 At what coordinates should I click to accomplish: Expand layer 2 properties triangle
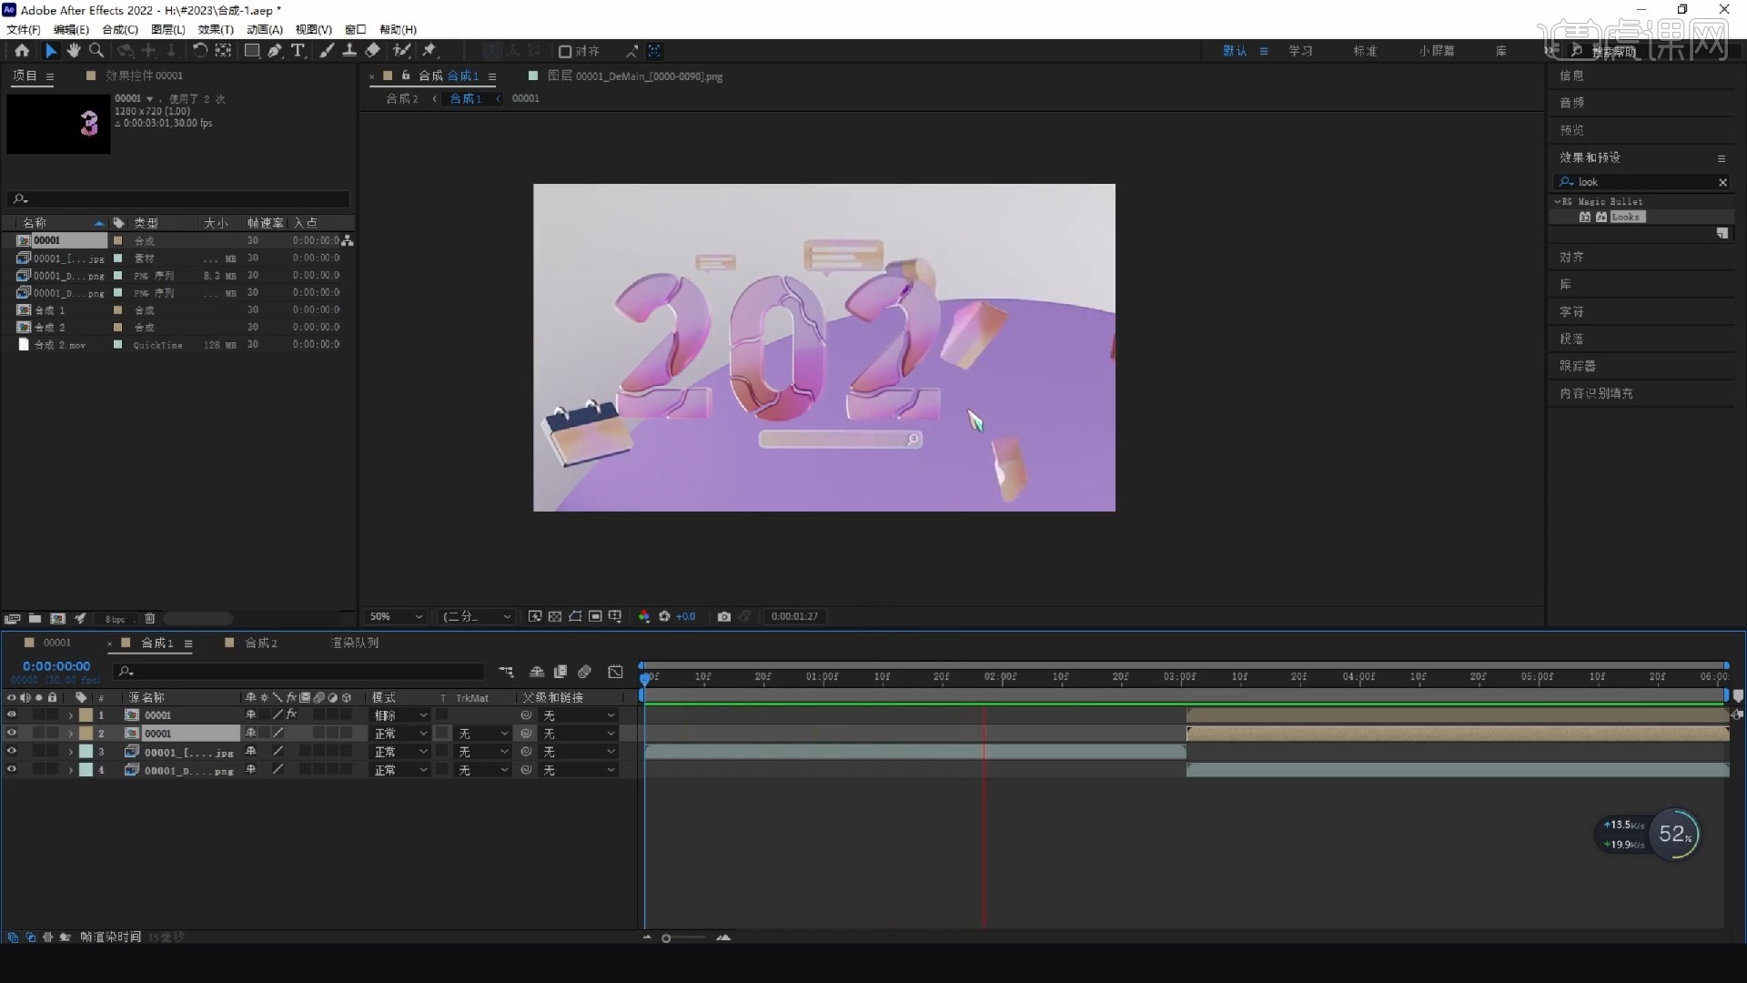(70, 734)
